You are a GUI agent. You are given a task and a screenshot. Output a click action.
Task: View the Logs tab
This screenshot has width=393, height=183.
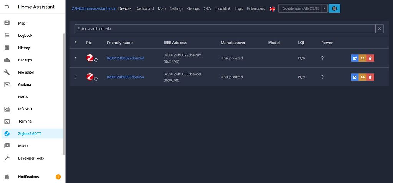tap(239, 8)
